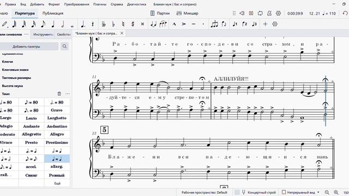Flip the note stem direction
The image size is (349, 196).
(x=224, y=24)
